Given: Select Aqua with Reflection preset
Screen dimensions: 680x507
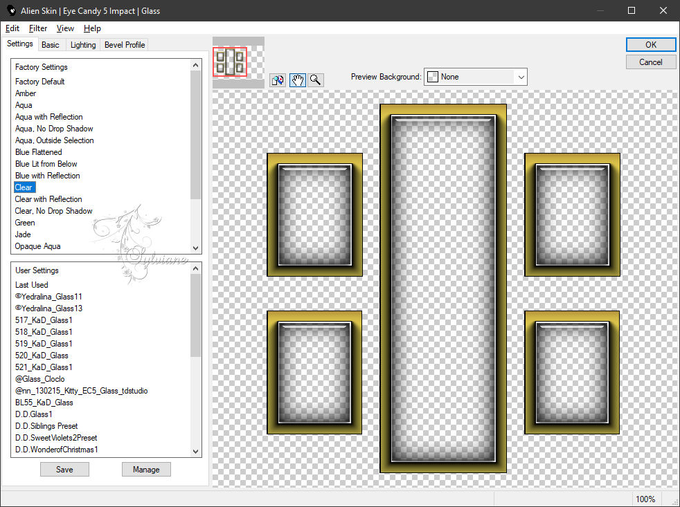Looking at the screenshot, I should point(48,117).
